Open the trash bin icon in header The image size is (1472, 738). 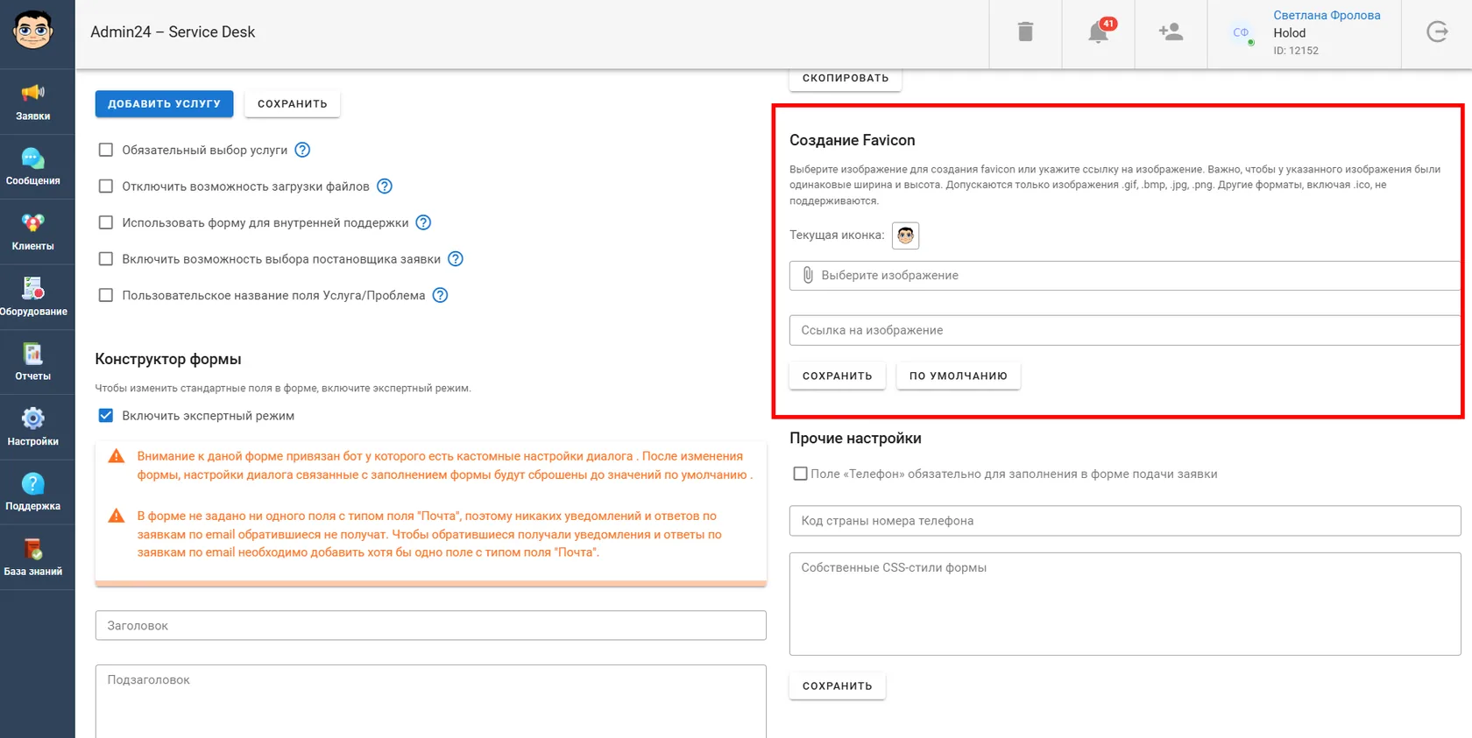tap(1025, 32)
